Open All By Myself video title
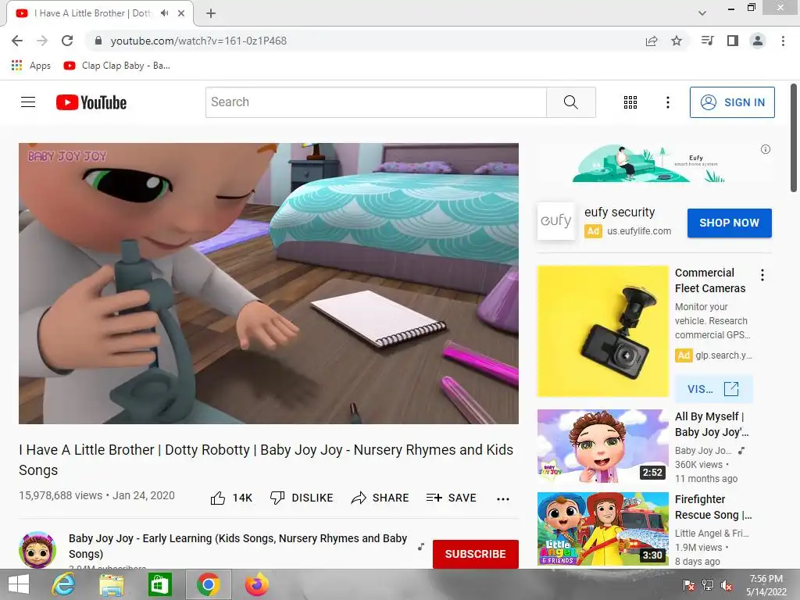This screenshot has width=800, height=600. pos(712,424)
